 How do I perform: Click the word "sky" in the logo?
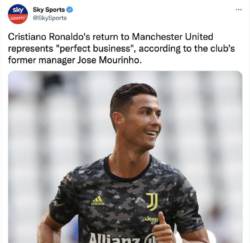click(x=18, y=10)
